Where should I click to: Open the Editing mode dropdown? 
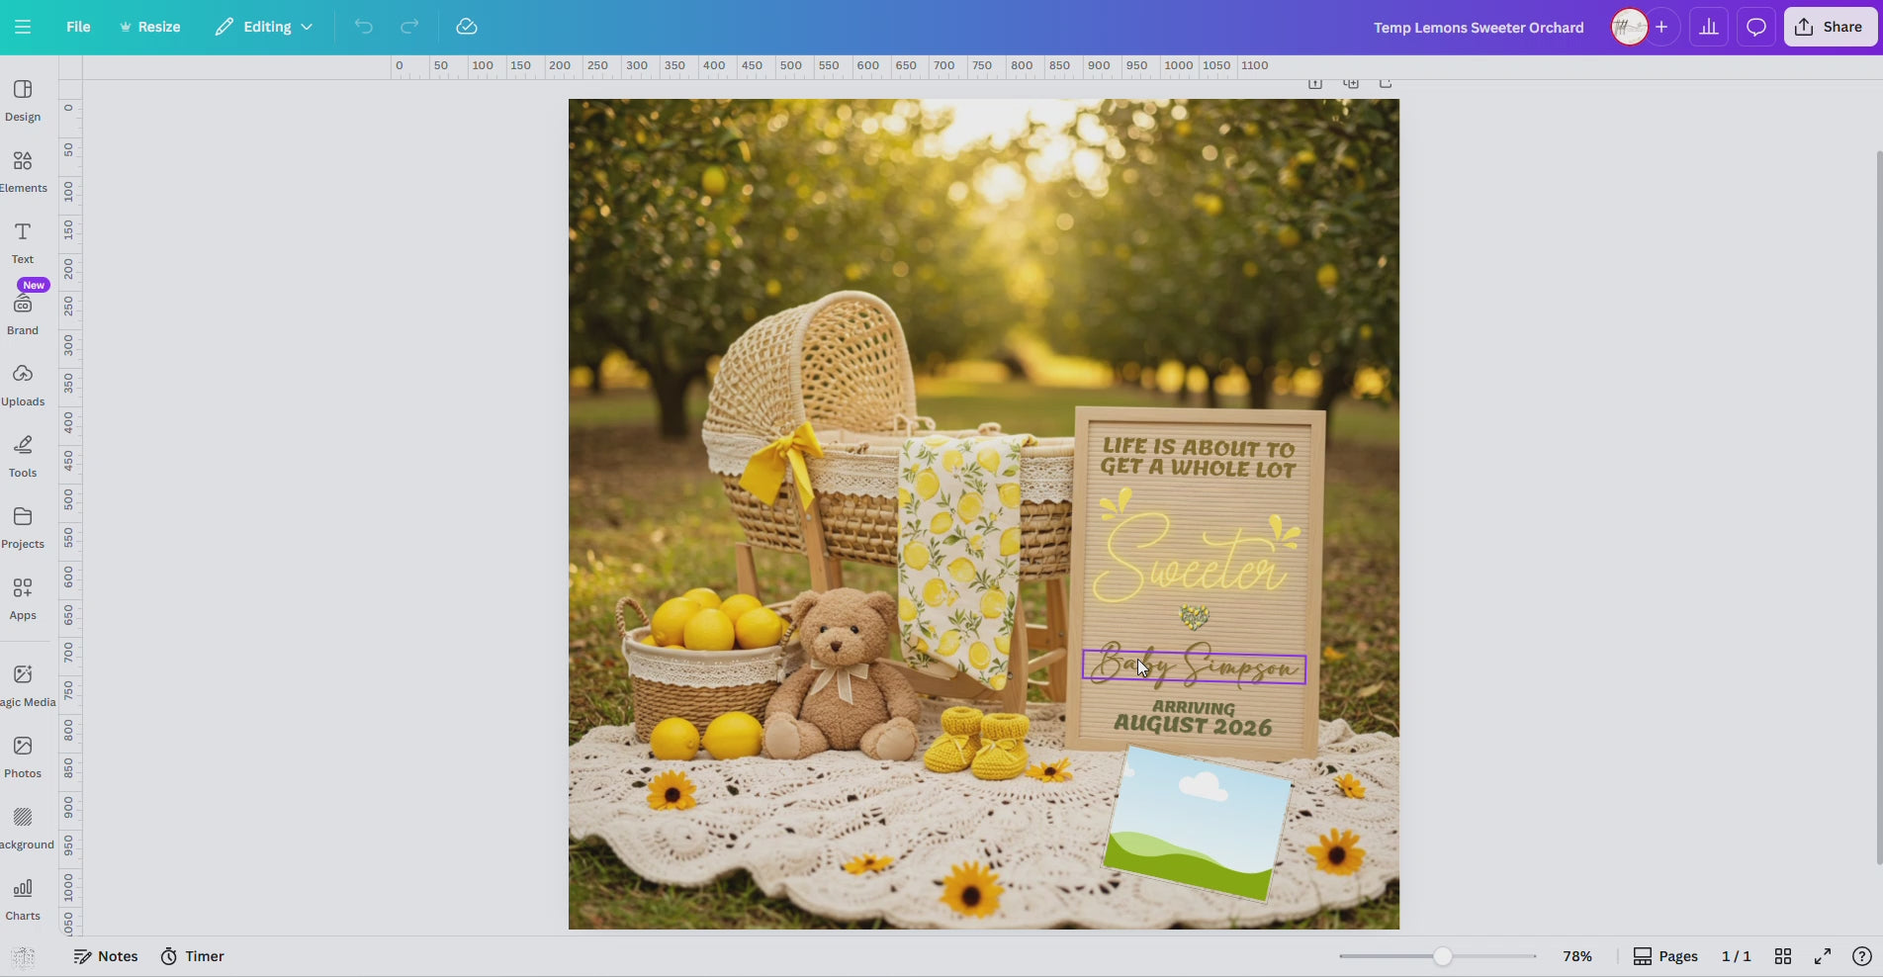tap(262, 27)
